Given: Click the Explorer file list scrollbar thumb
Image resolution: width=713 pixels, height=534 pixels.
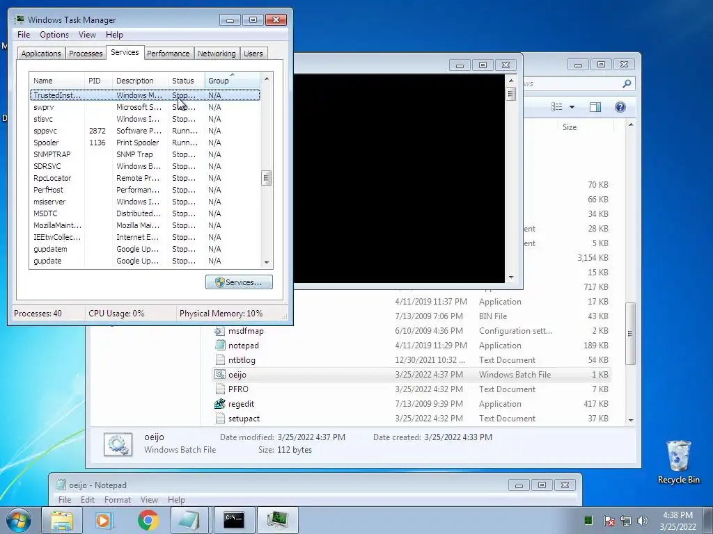Looking at the screenshot, I should [x=630, y=333].
